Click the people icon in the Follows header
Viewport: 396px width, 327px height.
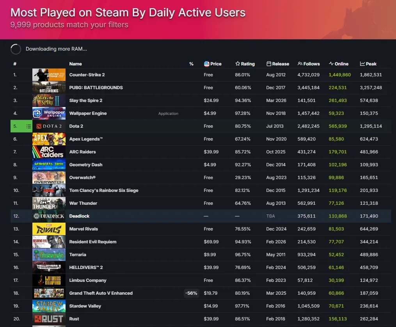tap(300, 64)
